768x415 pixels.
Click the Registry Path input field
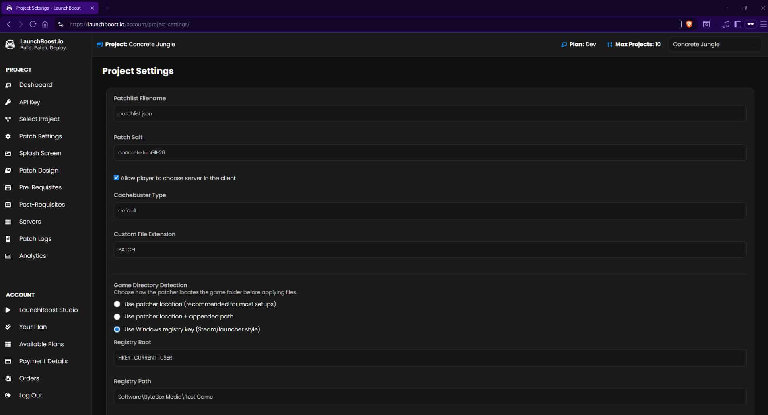[430, 397]
